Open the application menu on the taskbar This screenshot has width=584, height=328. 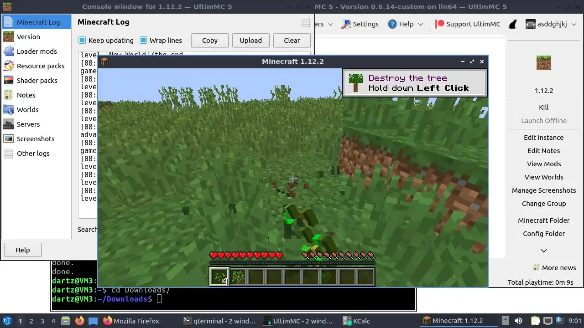pos(7,321)
